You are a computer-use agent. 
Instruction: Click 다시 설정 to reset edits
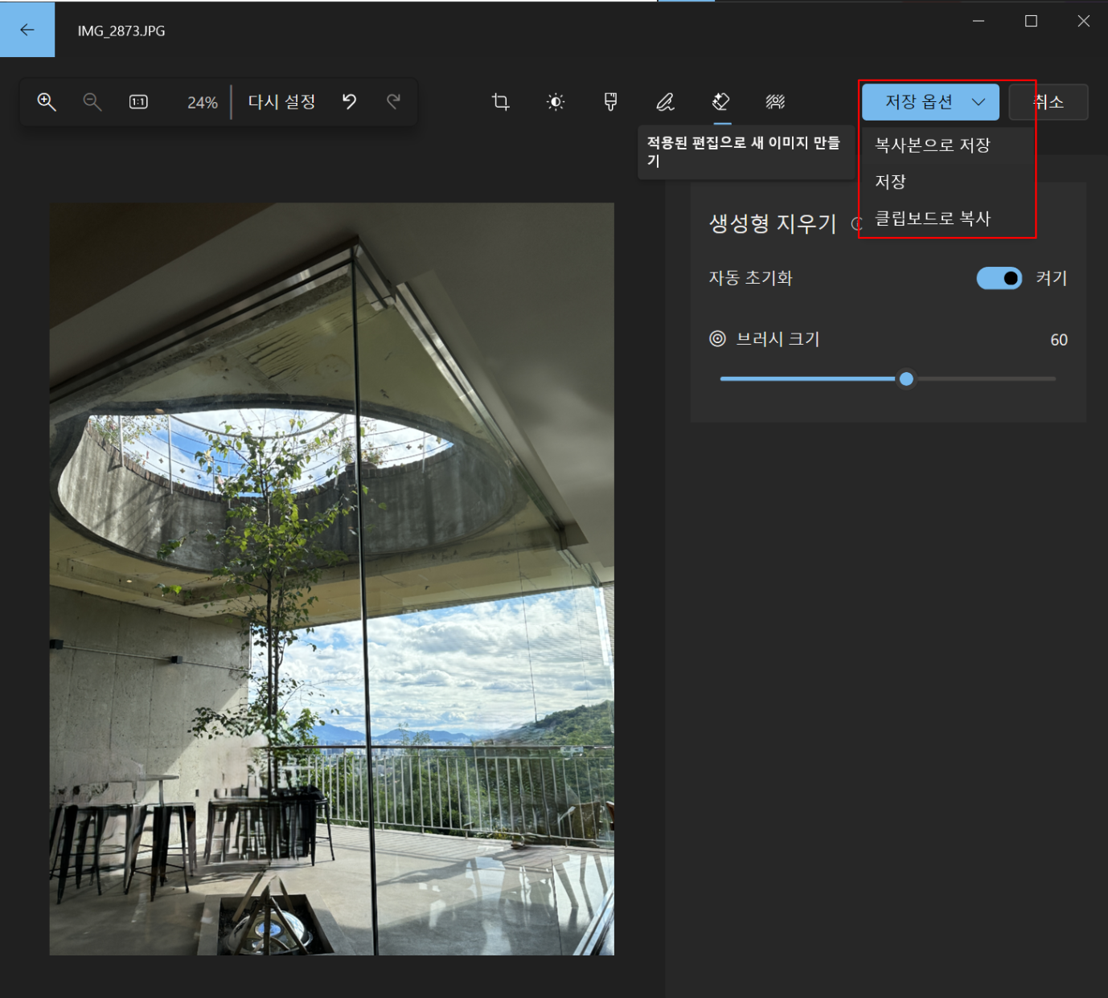281,102
